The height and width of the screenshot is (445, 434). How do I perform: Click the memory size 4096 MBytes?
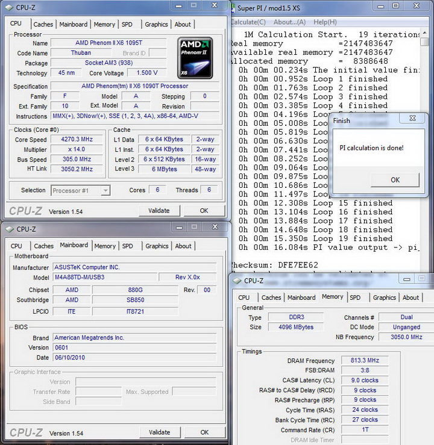(296, 327)
